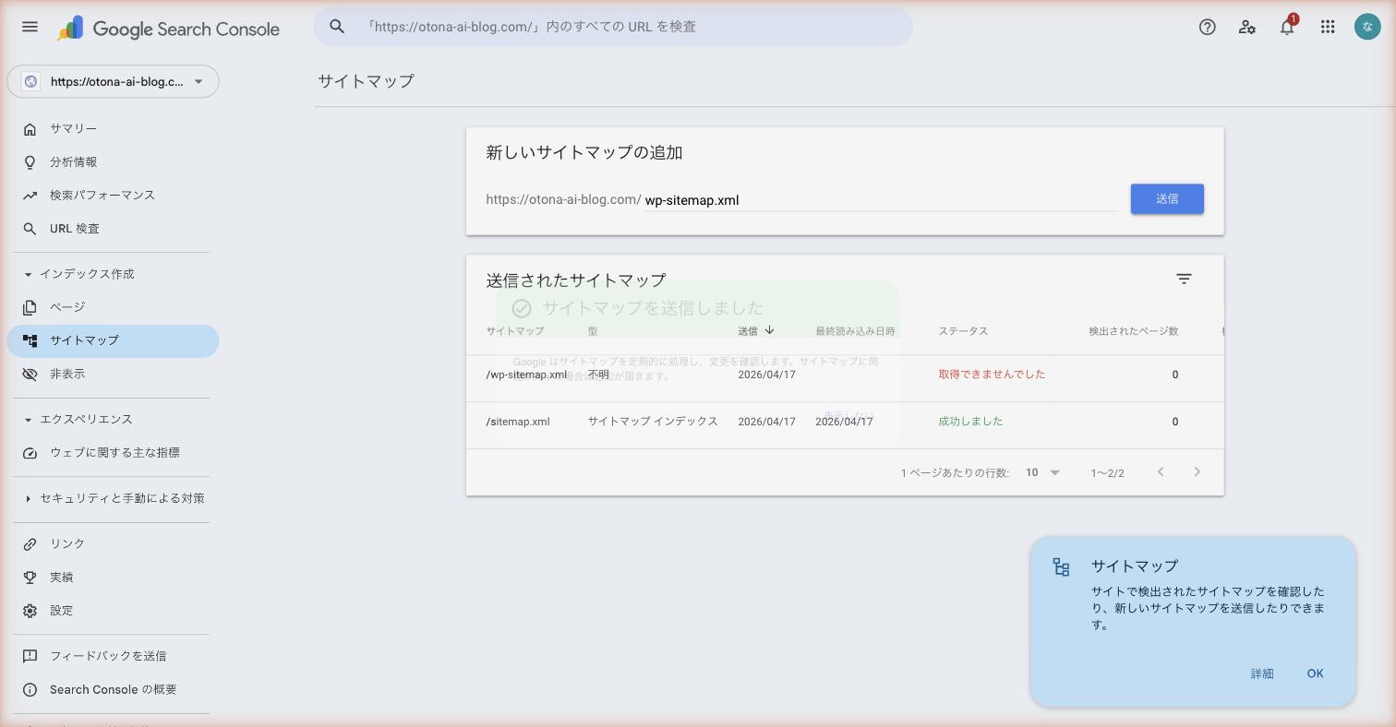This screenshot has height=727, width=1396.
Task: Go to previous page of sitemaps
Action: 1161,472
